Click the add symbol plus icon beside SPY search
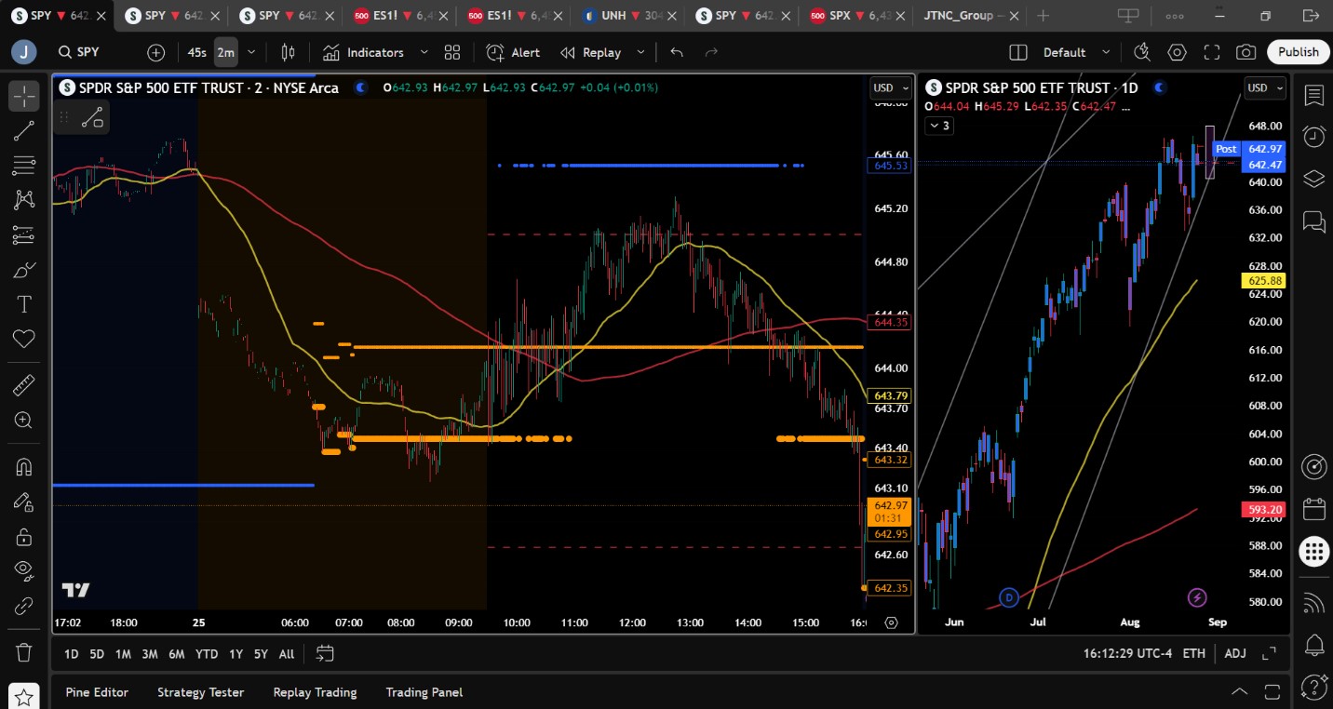This screenshot has width=1333, height=709. (155, 52)
